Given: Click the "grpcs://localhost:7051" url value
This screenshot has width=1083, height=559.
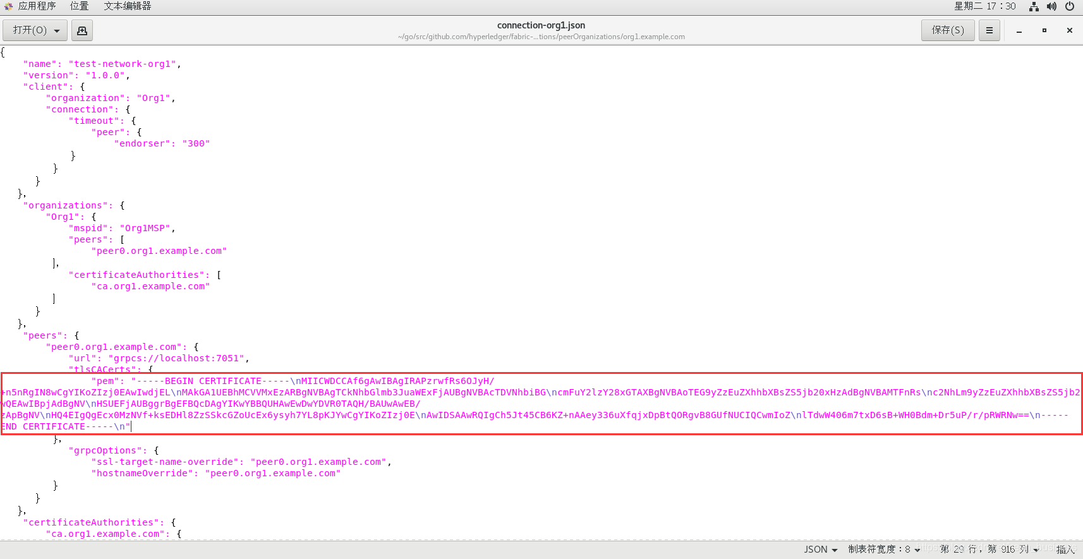Looking at the screenshot, I should coord(176,358).
